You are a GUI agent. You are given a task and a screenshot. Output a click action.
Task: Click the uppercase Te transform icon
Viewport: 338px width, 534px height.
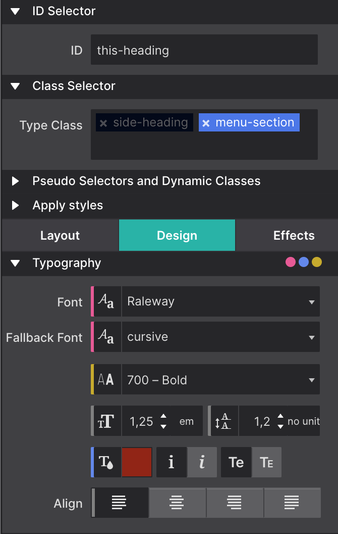pos(235,462)
